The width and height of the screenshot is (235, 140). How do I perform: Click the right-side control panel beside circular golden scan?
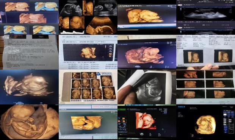229,121
